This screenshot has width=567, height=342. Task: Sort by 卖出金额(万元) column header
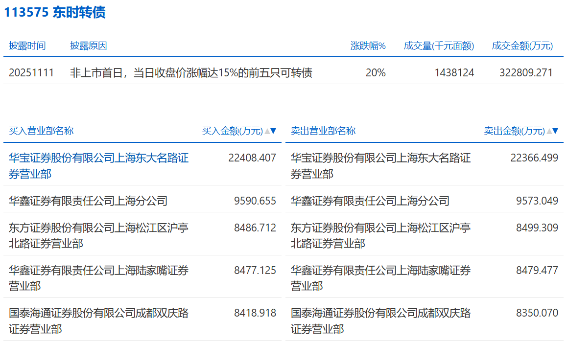[514, 131]
